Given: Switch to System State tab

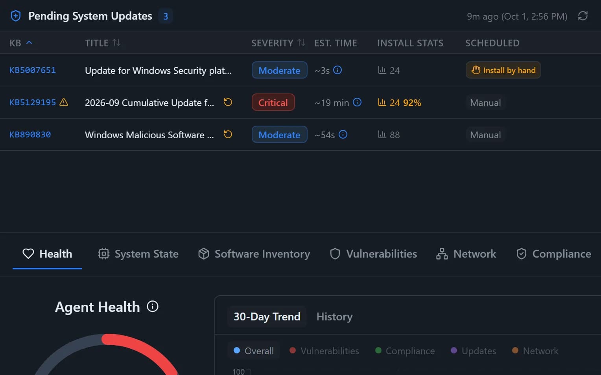Looking at the screenshot, I should pos(138,254).
